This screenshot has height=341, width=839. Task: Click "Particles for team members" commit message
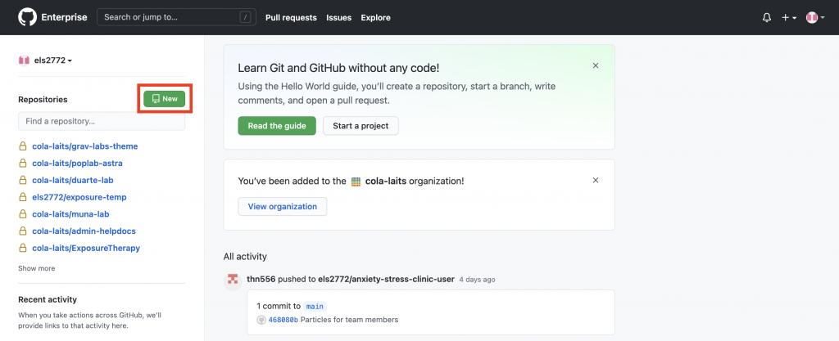tap(349, 320)
